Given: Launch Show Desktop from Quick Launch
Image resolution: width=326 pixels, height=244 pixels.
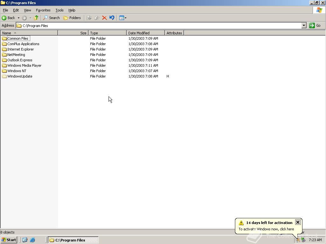Looking at the screenshot, I should coord(25,240).
